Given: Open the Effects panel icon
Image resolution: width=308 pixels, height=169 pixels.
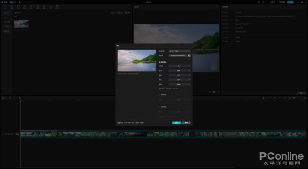Looking at the screenshot, I should coord(31,7).
